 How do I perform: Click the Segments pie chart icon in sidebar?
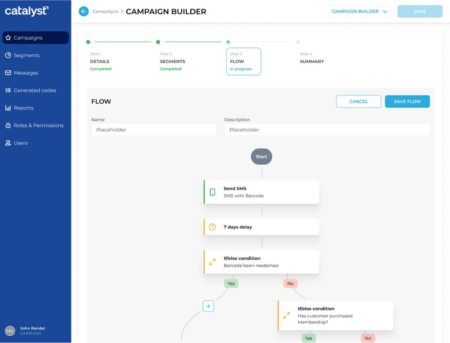8,55
